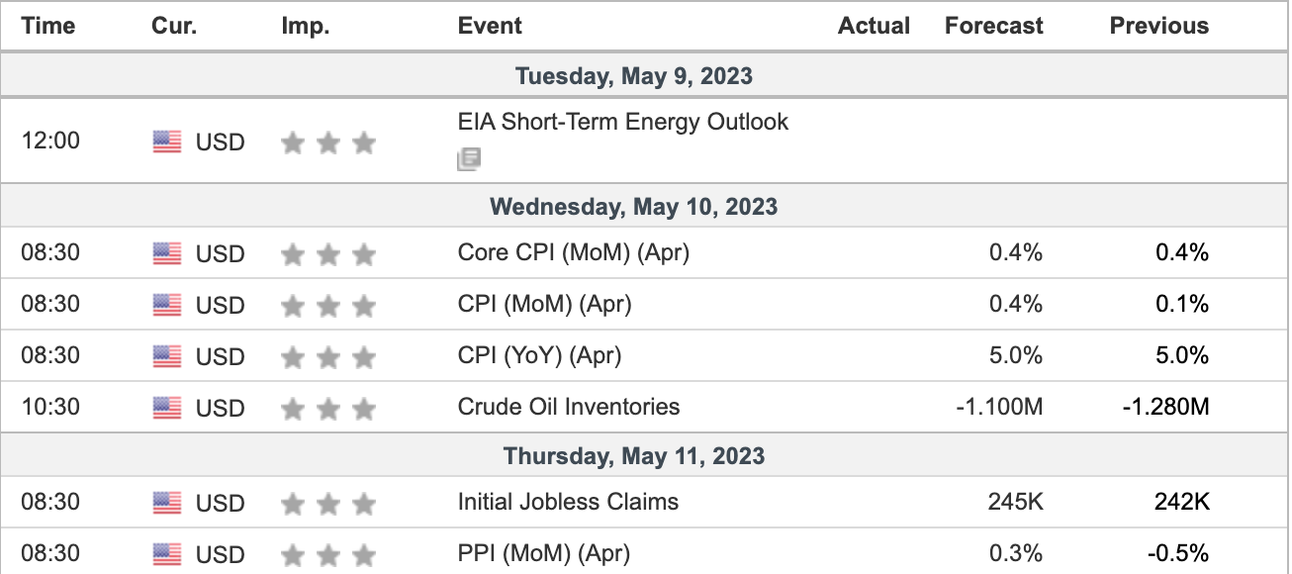
Task: Click the US flag in the EIA Outlook row
Action: pos(167,143)
